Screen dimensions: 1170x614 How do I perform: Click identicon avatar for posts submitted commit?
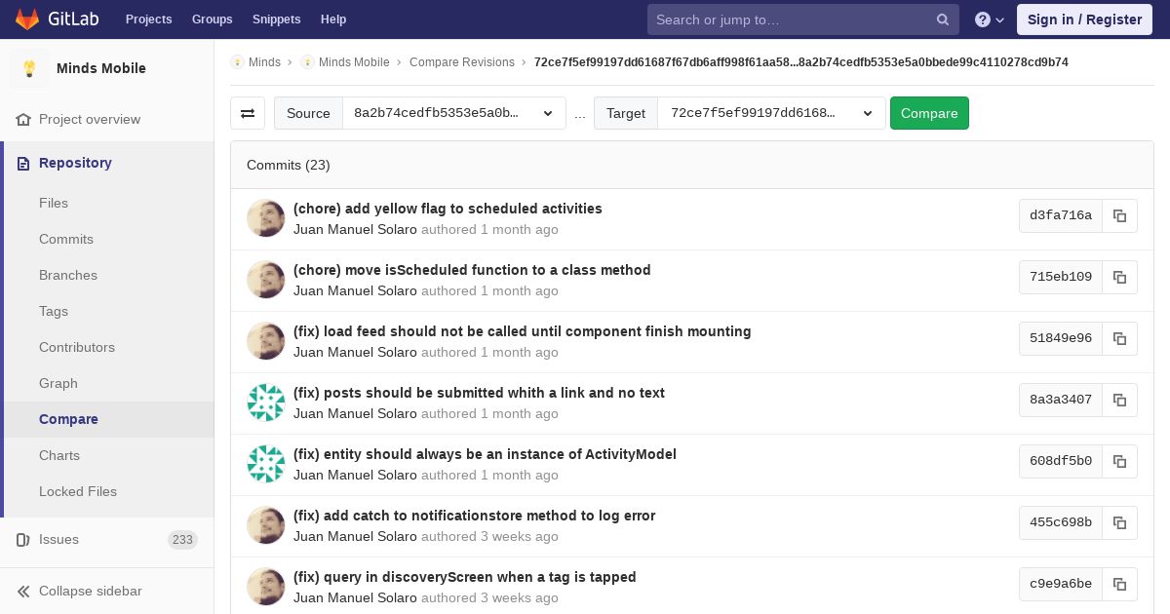click(x=266, y=403)
